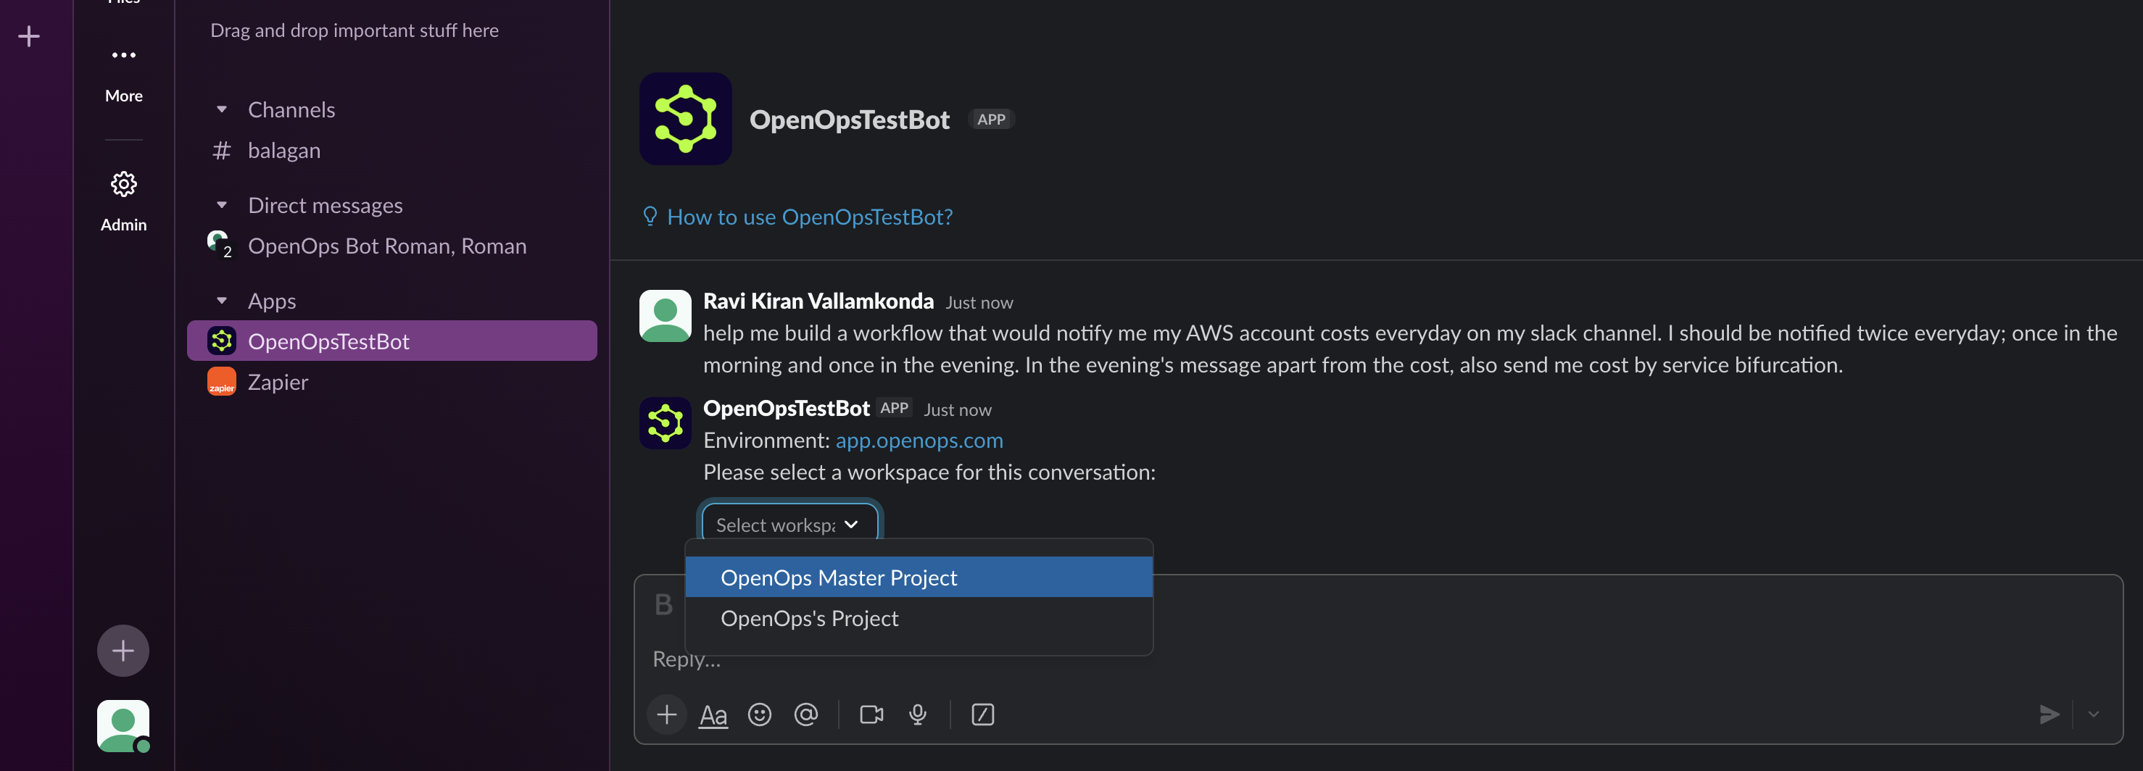The height and width of the screenshot is (771, 2143).
Task: Click the send message icon
Action: click(x=2049, y=714)
